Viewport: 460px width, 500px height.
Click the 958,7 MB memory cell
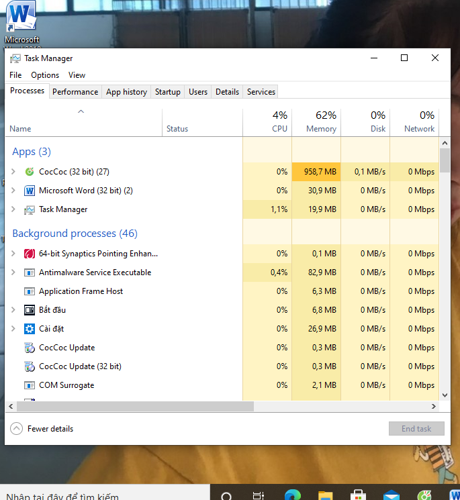[x=316, y=172]
